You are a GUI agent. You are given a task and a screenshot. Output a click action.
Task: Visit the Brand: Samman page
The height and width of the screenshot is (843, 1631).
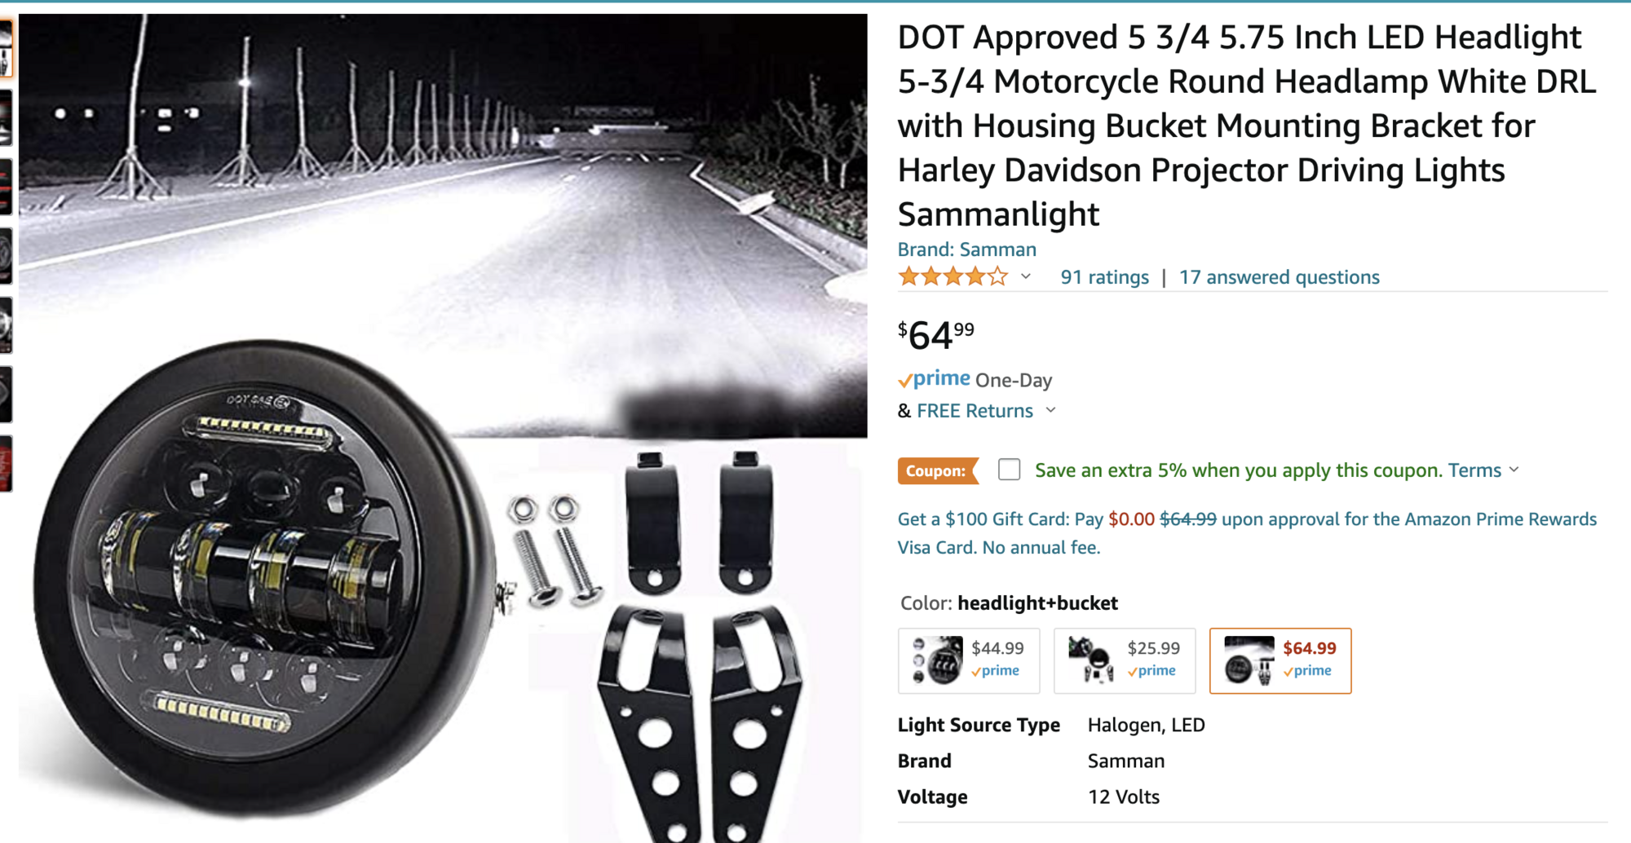click(x=966, y=249)
